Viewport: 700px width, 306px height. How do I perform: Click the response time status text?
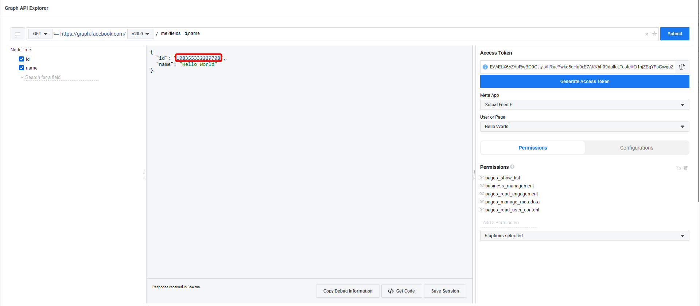(176, 287)
